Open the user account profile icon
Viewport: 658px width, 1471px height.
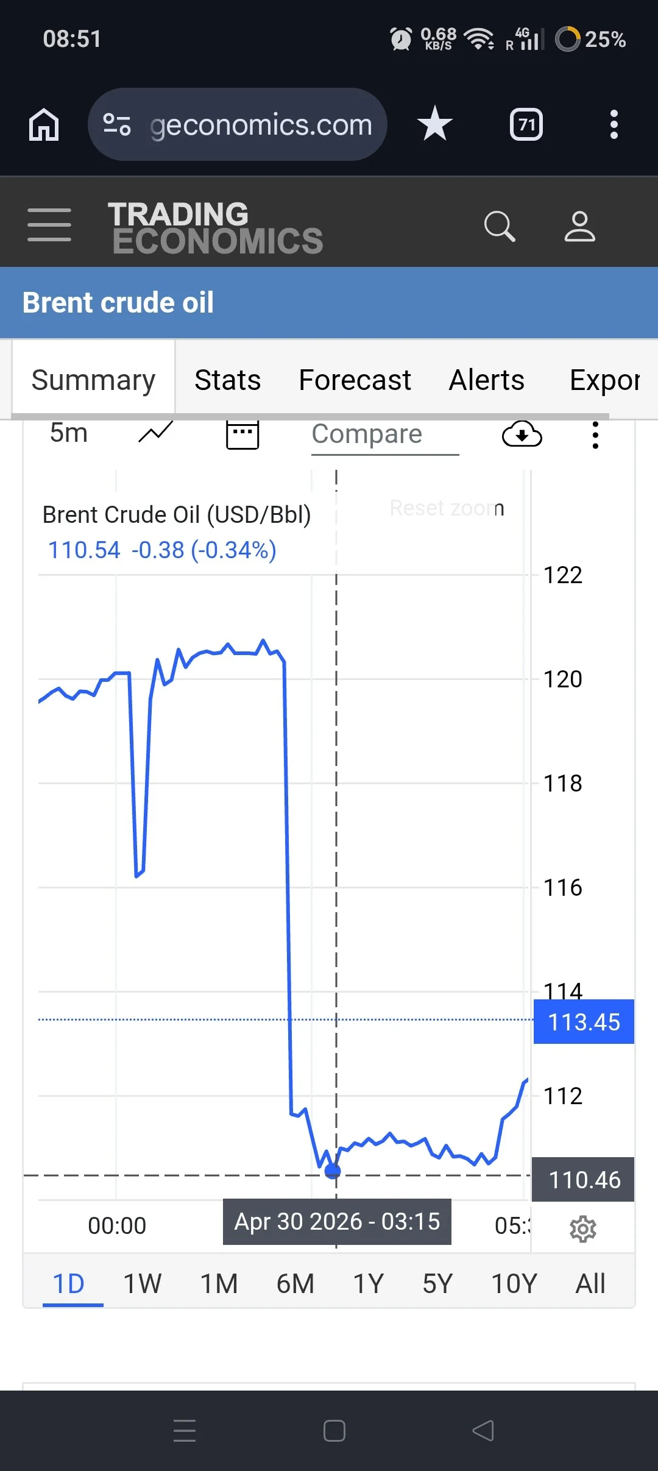pyautogui.click(x=579, y=227)
